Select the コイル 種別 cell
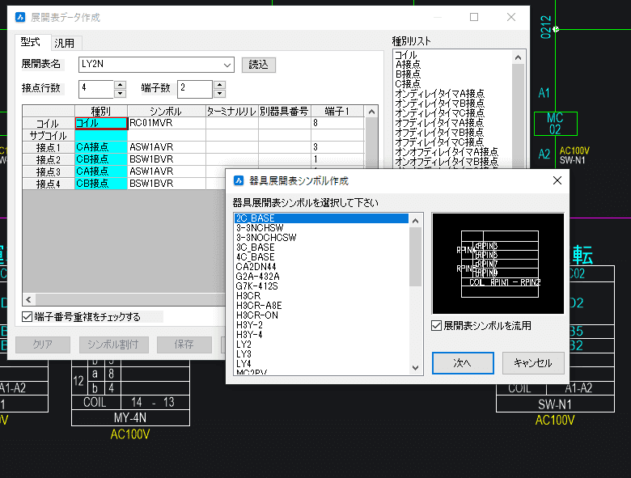Image resolution: width=631 pixels, height=478 pixels. [101, 123]
